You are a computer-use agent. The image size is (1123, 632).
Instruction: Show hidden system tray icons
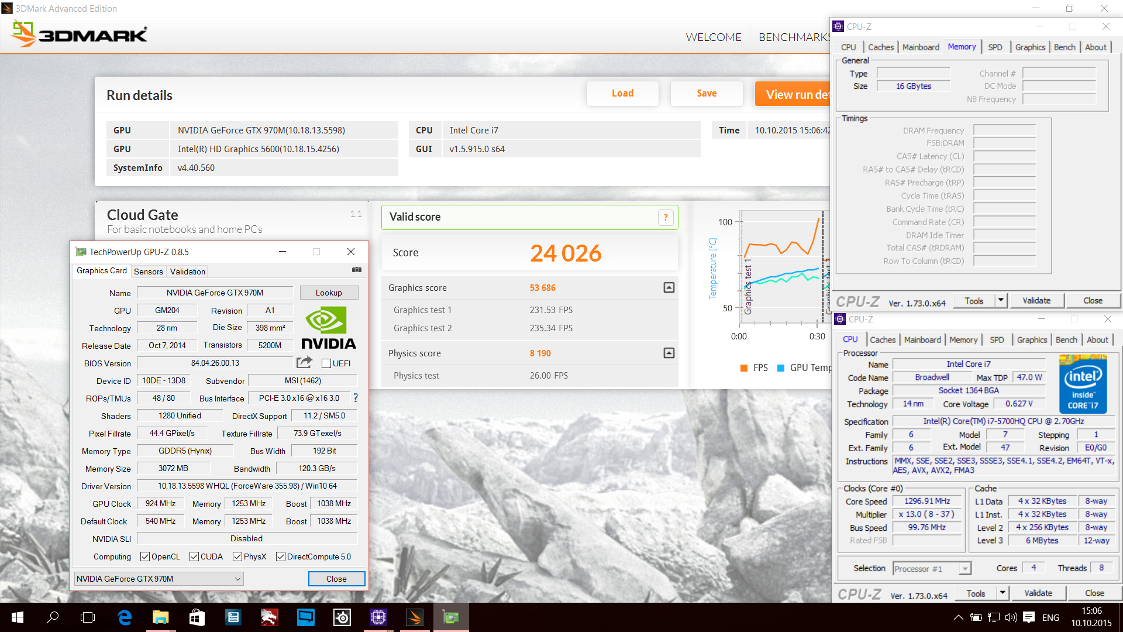pos(958,617)
